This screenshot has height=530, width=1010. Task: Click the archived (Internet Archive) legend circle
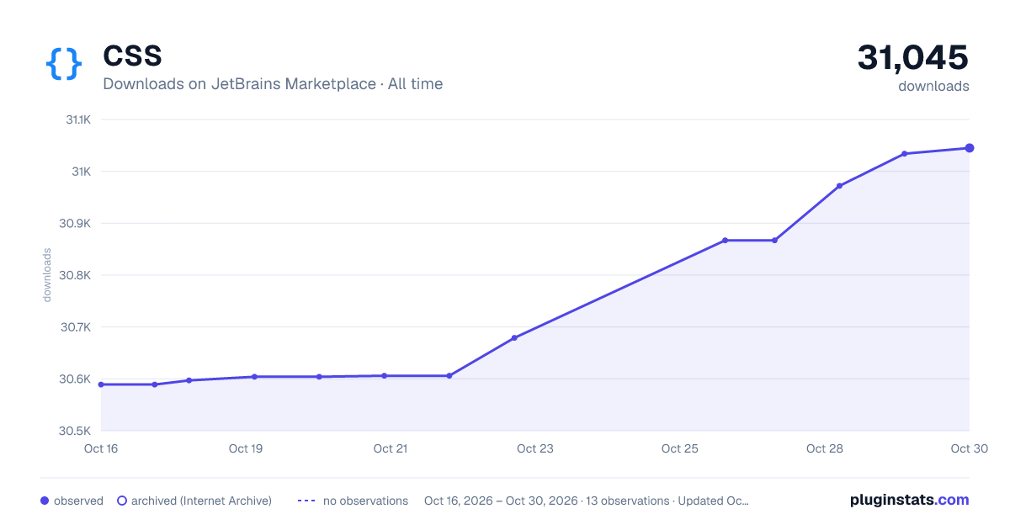122,501
